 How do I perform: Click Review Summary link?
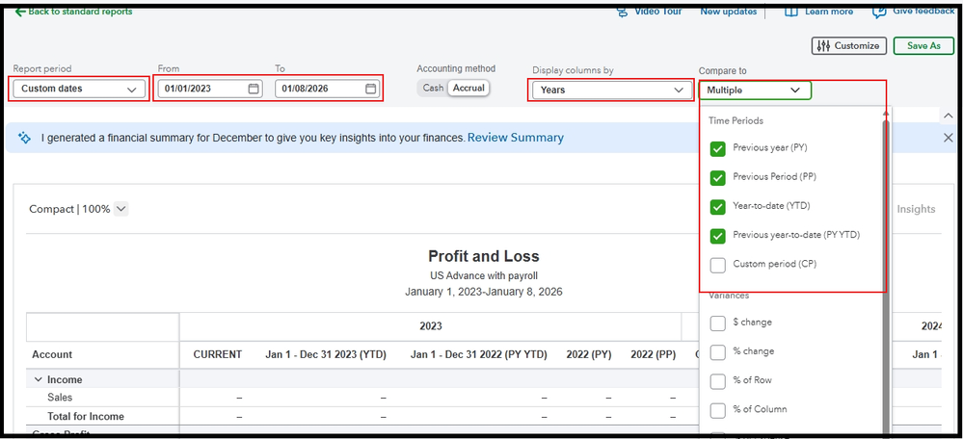(516, 138)
